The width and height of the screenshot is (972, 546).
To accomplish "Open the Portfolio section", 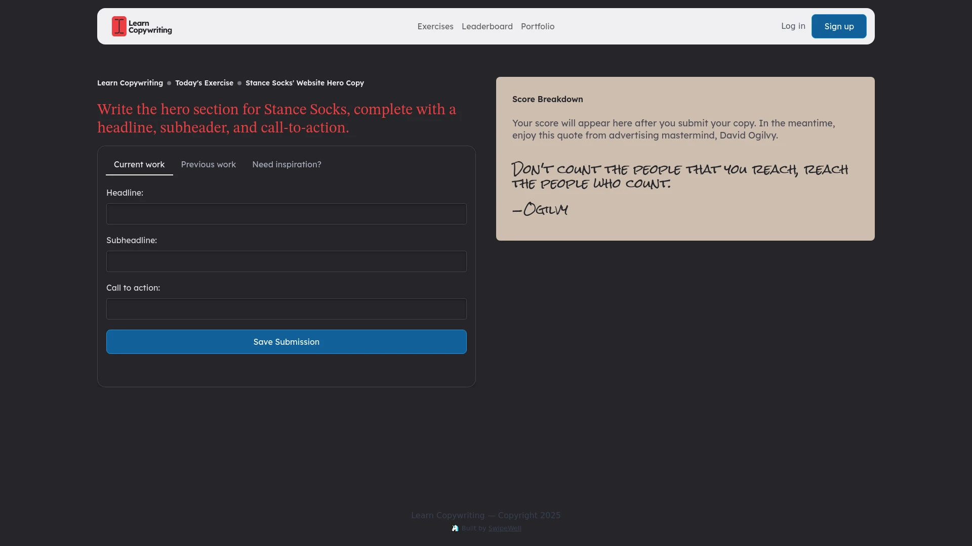I will pyautogui.click(x=538, y=26).
